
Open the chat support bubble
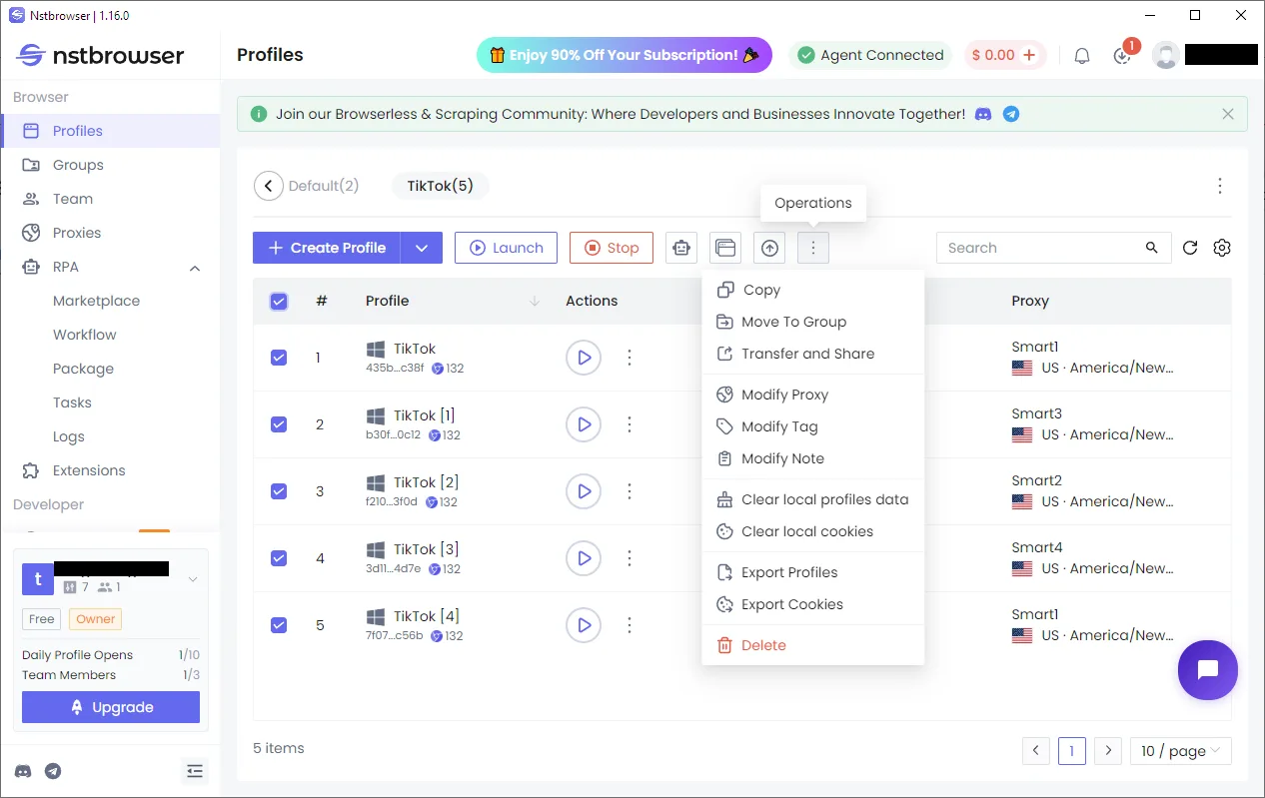1207,669
